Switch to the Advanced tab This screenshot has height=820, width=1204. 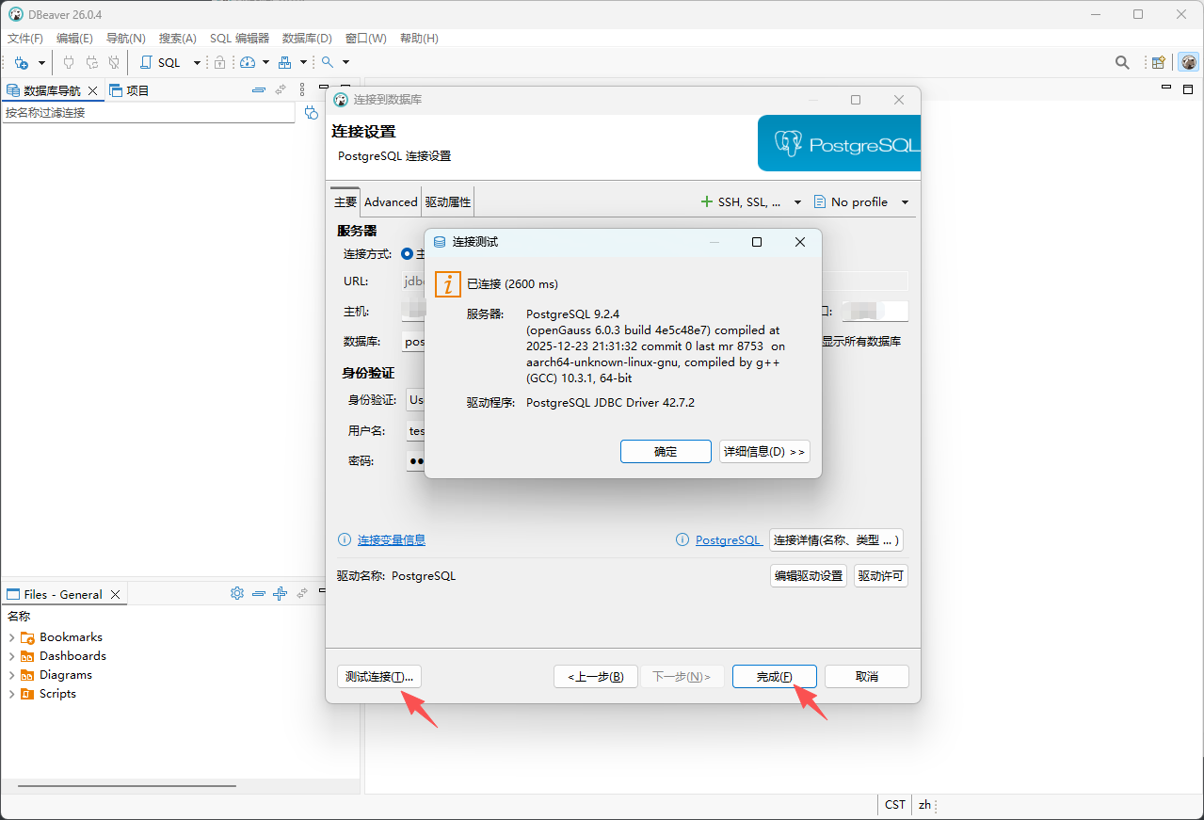pos(391,201)
